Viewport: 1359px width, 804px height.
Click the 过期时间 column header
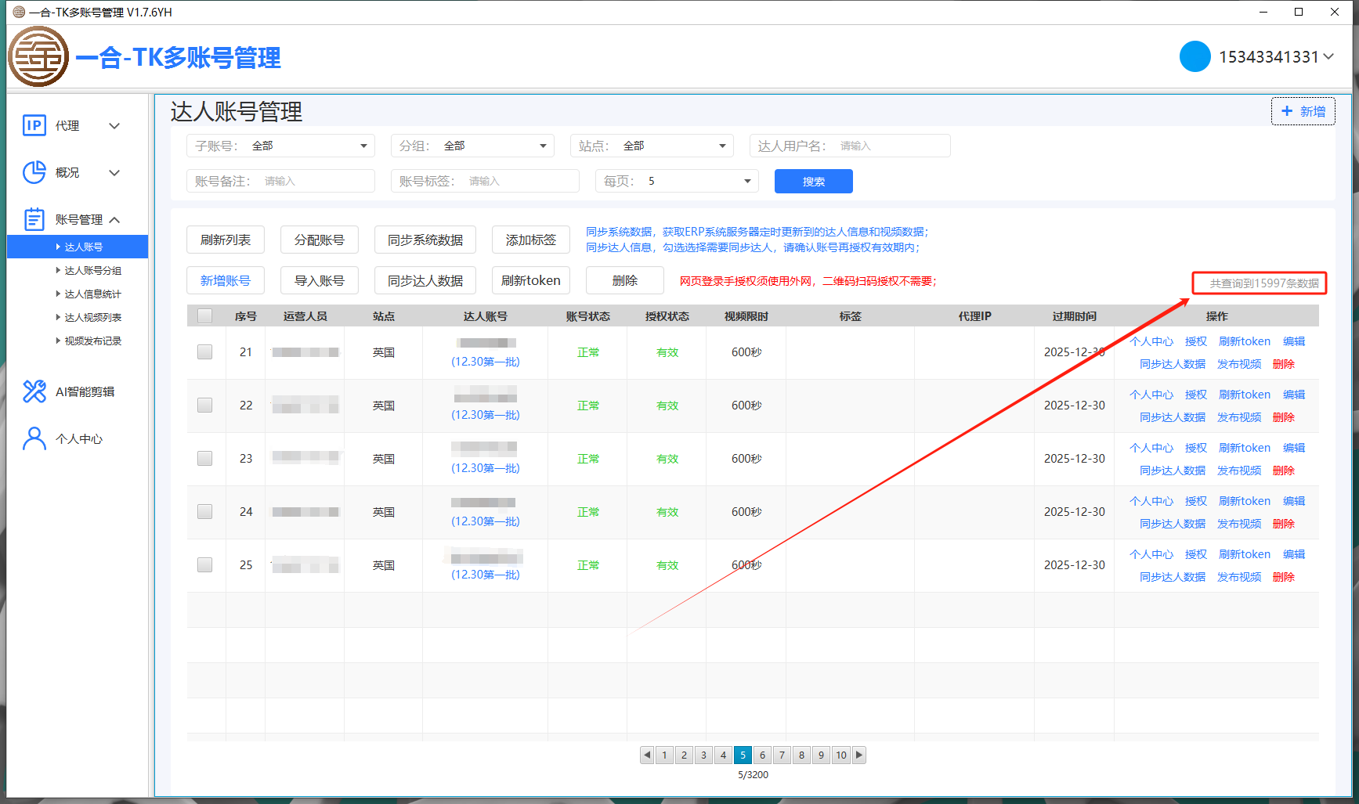1074,316
